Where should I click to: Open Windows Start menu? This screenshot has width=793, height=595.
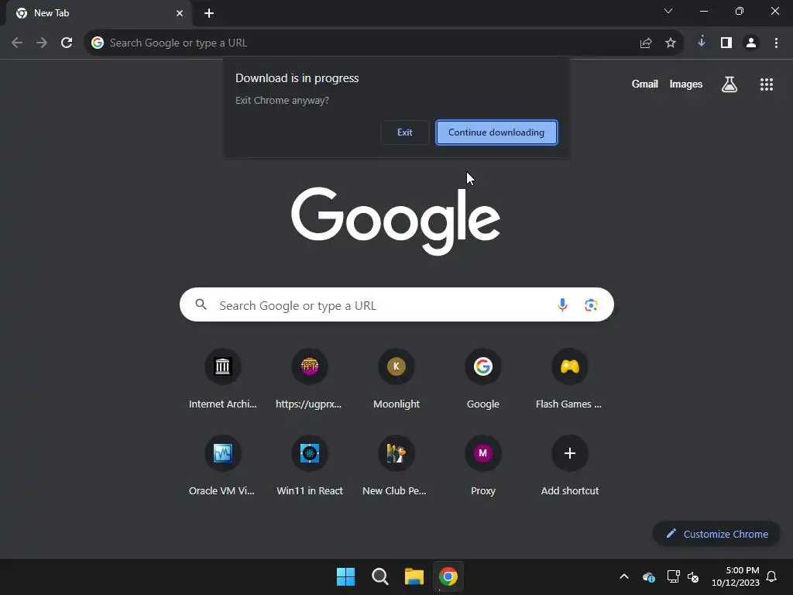click(x=346, y=576)
